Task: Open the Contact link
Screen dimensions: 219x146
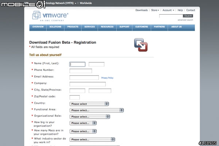Action: tap(191, 10)
